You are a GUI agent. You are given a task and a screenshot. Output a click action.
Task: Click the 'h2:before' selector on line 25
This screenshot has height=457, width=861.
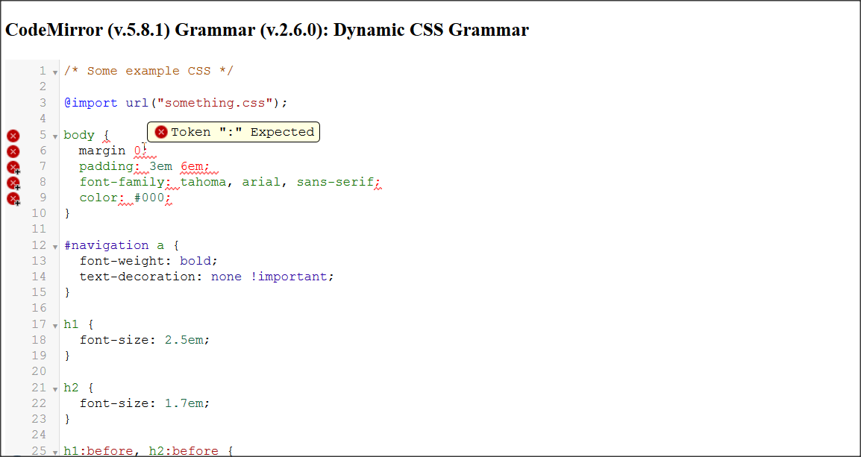(x=184, y=451)
